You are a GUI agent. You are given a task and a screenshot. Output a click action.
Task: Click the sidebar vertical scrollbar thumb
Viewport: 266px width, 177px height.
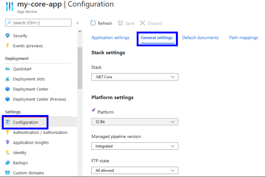click(80, 68)
